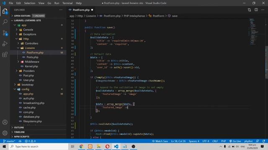The image size is (268, 150).
Task: Collapse the app folder
Action: (x=24, y=25)
